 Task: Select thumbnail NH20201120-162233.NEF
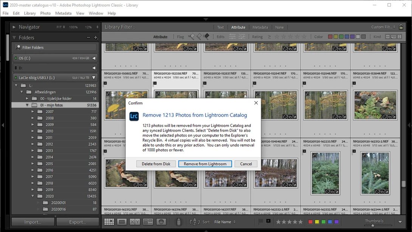tap(325, 173)
